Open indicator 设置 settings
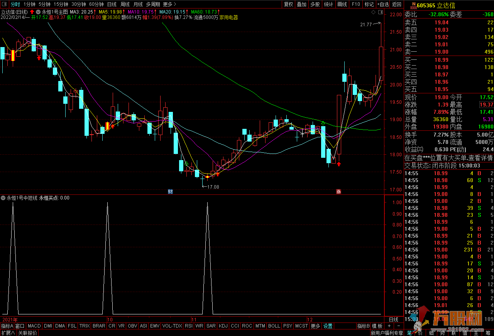The height and width of the screenshot is (336, 494). (328, 326)
